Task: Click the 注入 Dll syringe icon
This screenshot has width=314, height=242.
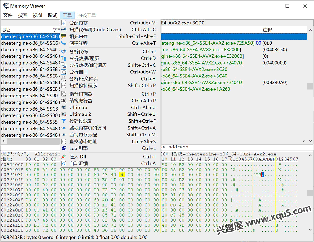Action: pyautogui.click(x=64, y=157)
